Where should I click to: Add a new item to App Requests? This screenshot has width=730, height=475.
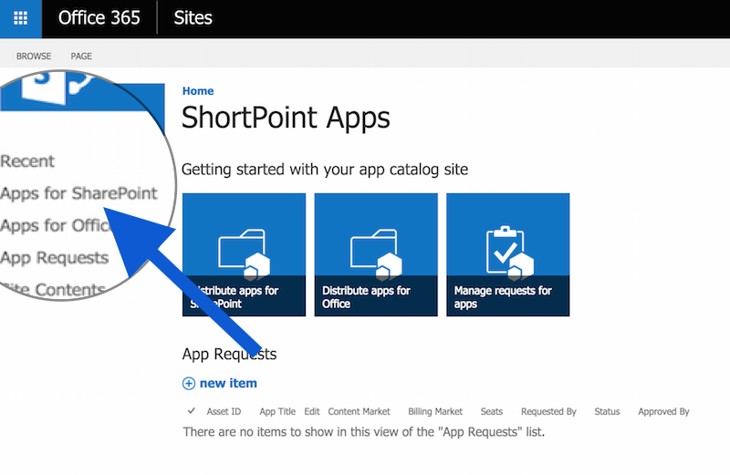[x=228, y=383]
